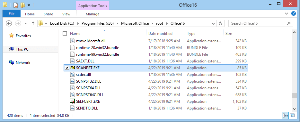This screenshot has height=122, width=300.
Task: Select the SELFCERT.EXE file name
Action: click(88, 102)
